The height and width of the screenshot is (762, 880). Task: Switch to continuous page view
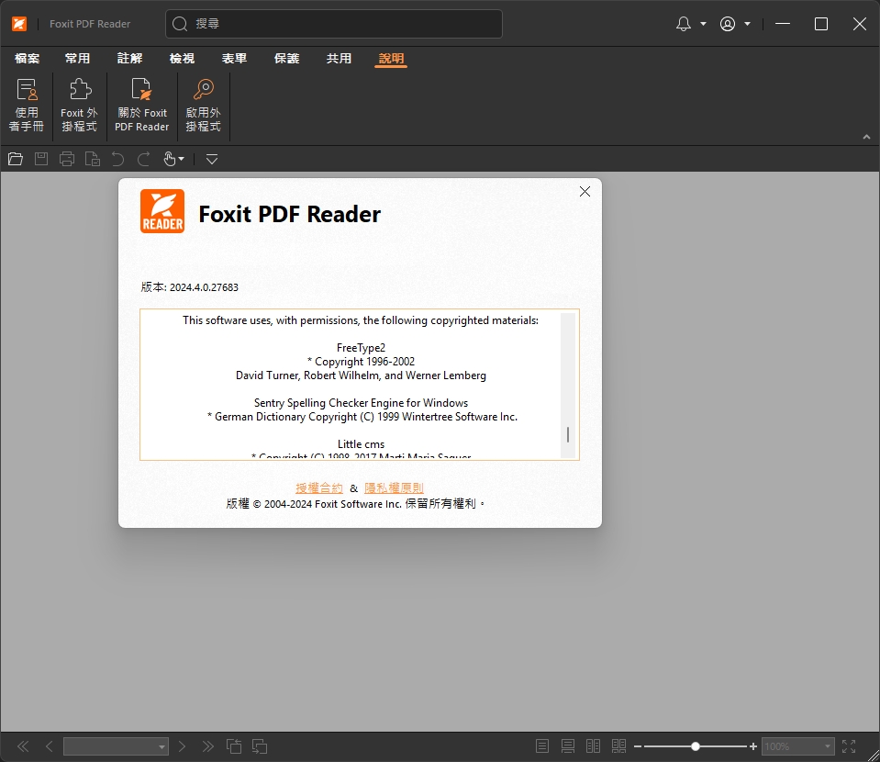coord(568,746)
